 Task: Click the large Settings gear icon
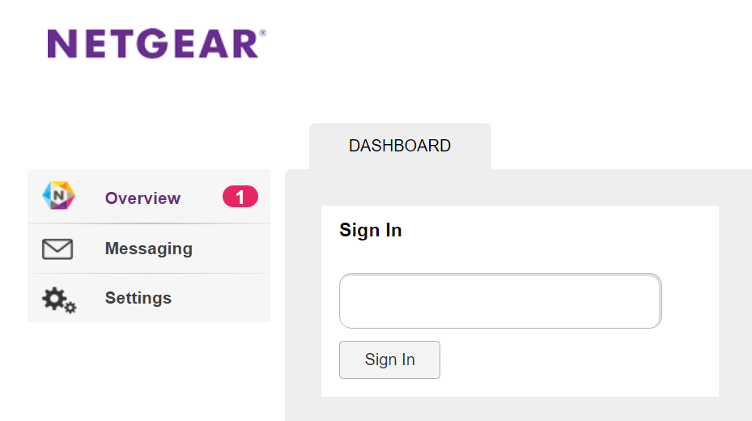coord(53,298)
